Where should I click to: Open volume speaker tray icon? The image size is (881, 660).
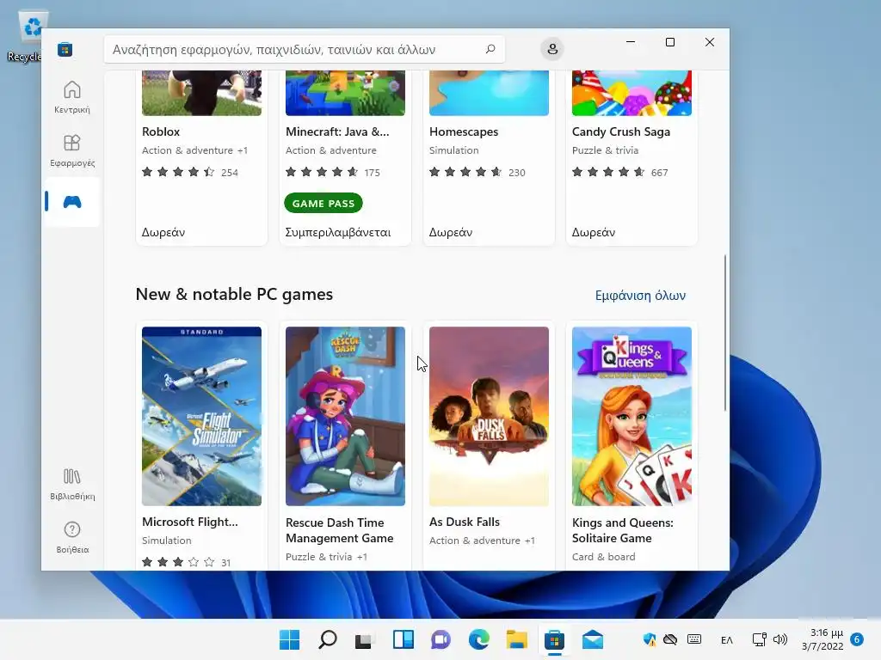click(x=779, y=639)
